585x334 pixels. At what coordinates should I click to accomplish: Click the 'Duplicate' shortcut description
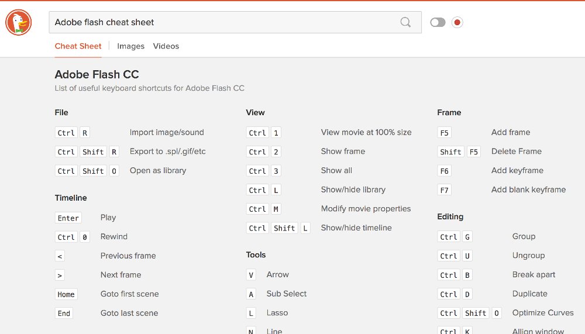(530, 294)
